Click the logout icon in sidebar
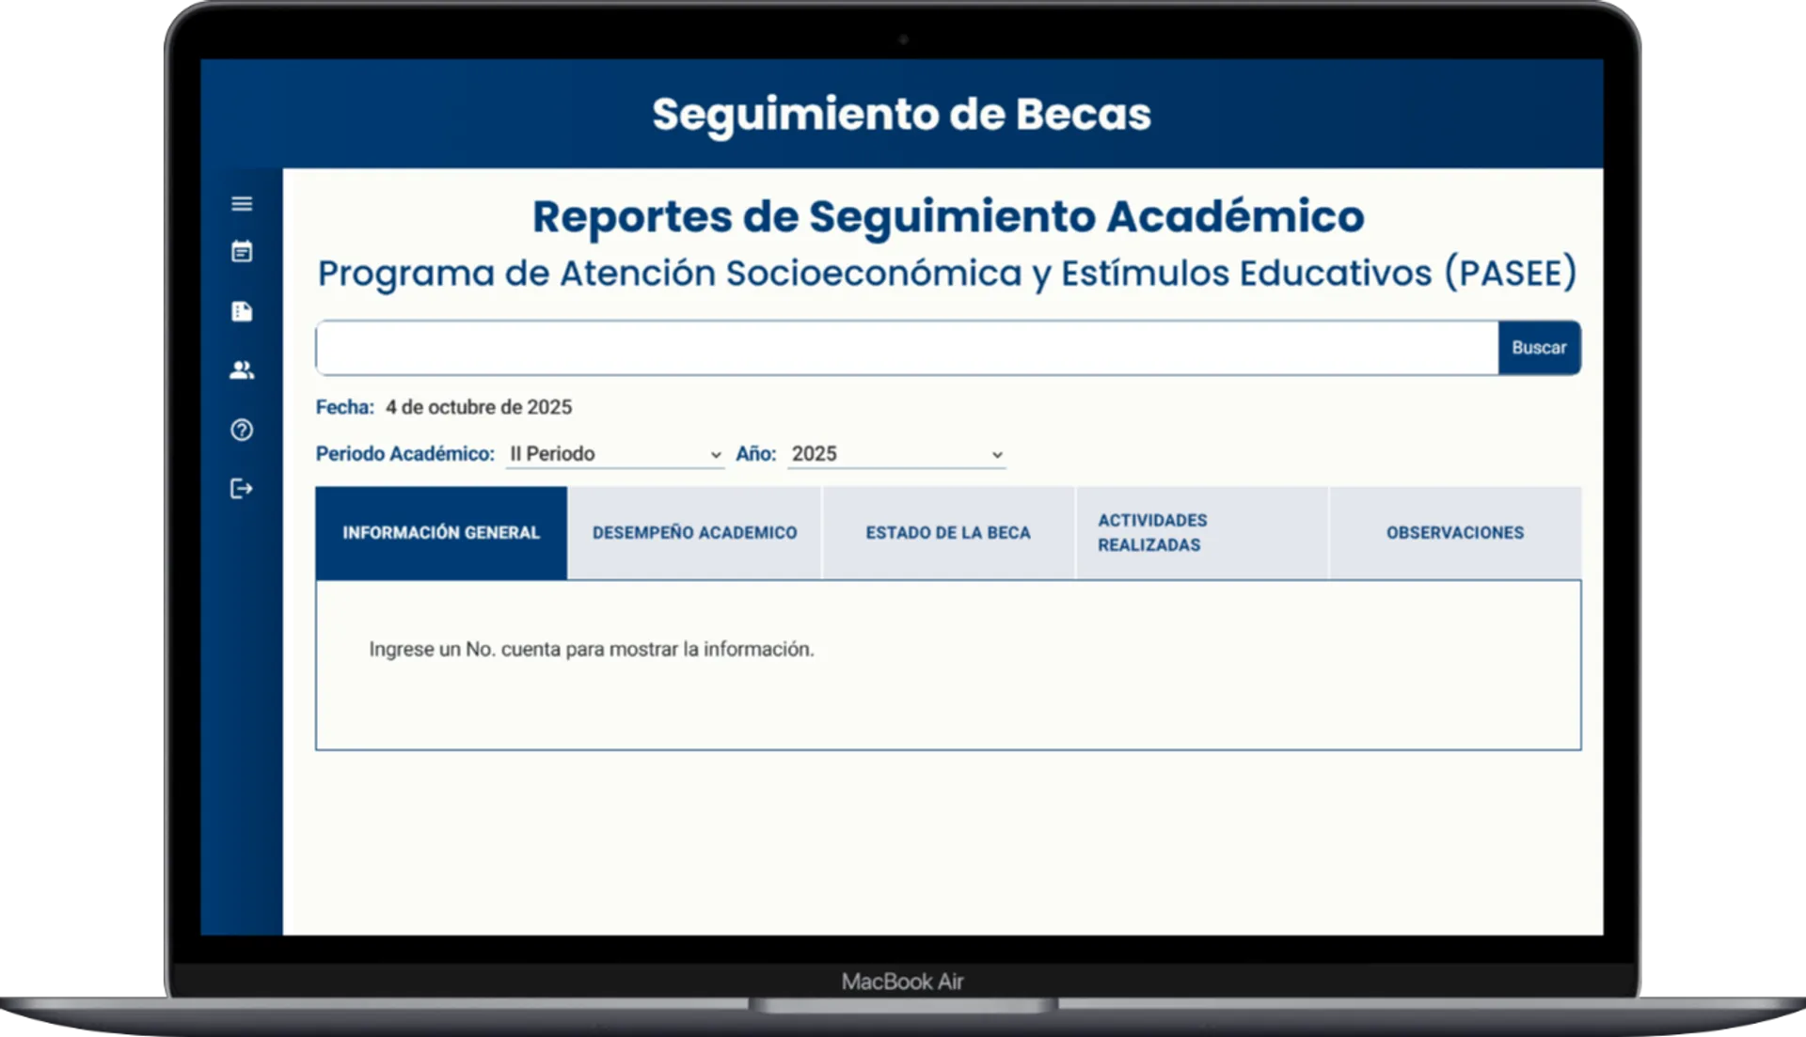 pos(242,489)
